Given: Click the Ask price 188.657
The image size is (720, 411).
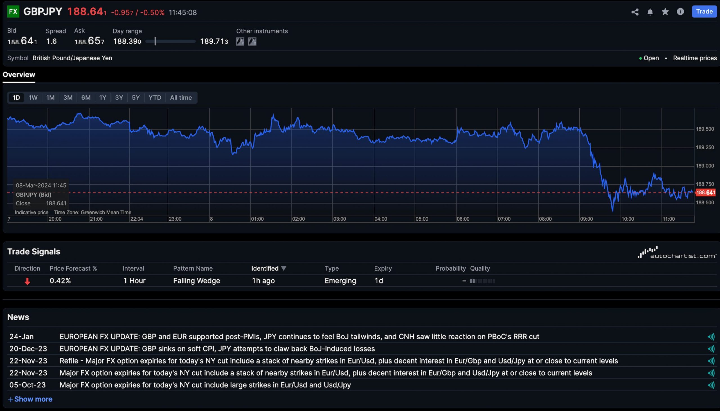Looking at the screenshot, I should (89, 42).
